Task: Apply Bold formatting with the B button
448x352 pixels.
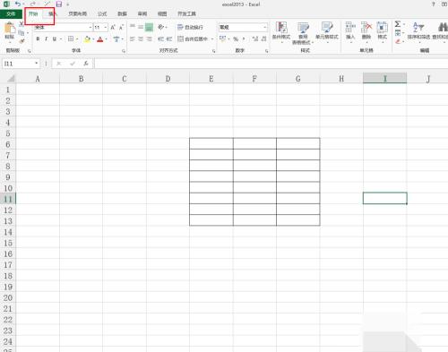Action: tap(38, 39)
